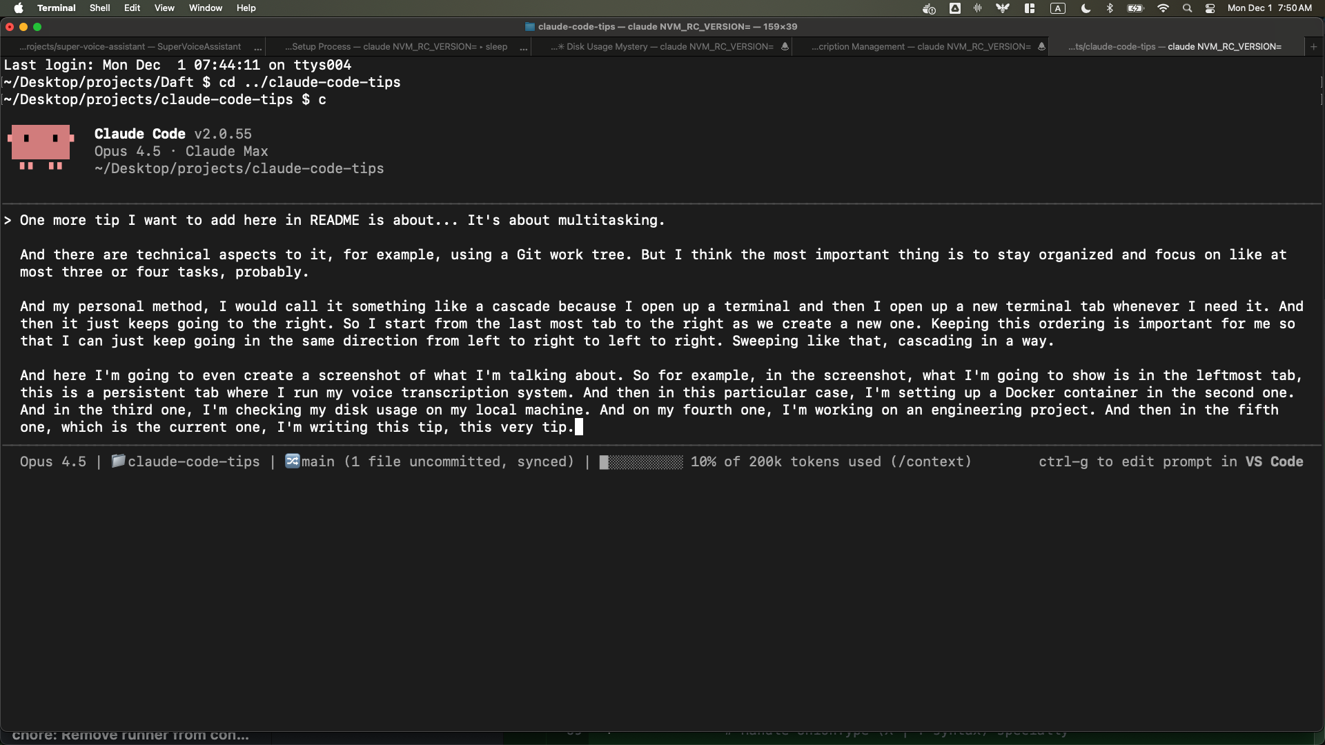
Task: Click the VS Code label in the status bar
Action: [1274, 462]
